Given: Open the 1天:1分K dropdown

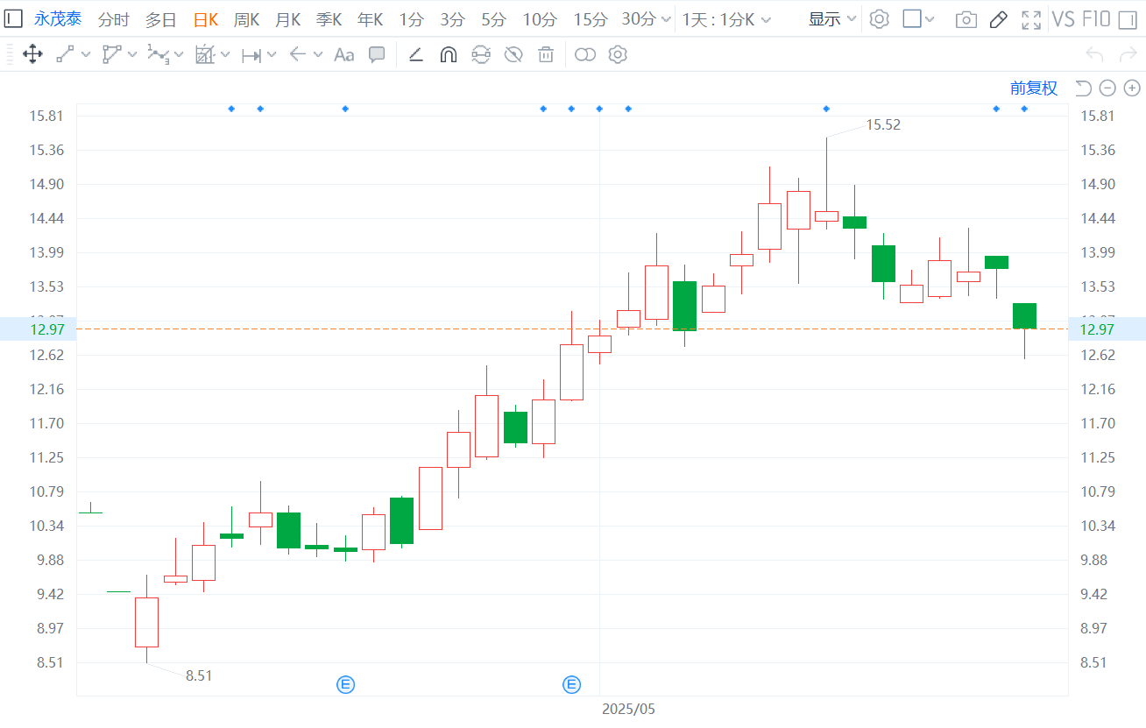Looking at the screenshot, I should [727, 19].
